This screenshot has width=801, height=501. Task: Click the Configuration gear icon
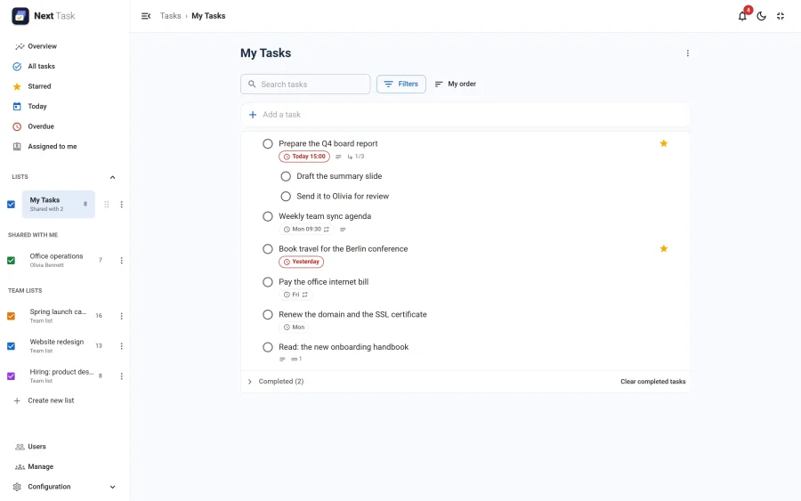point(17,487)
